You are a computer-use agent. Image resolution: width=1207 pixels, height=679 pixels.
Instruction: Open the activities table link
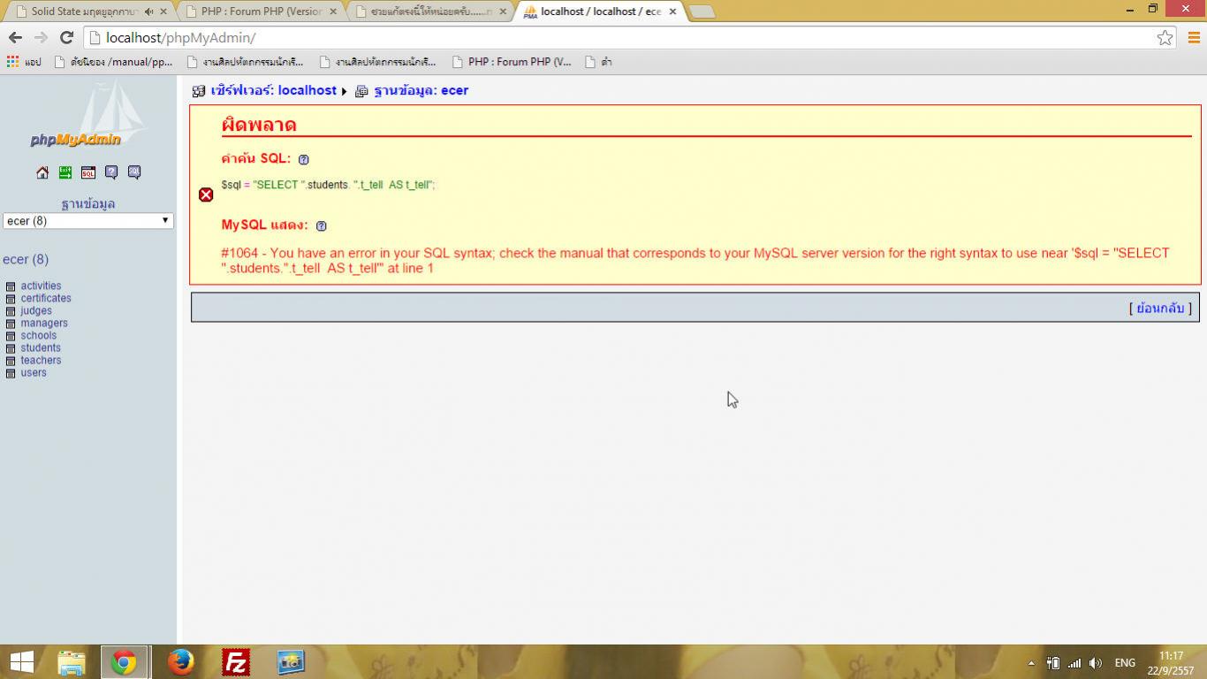pyautogui.click(x=41, y=286)
